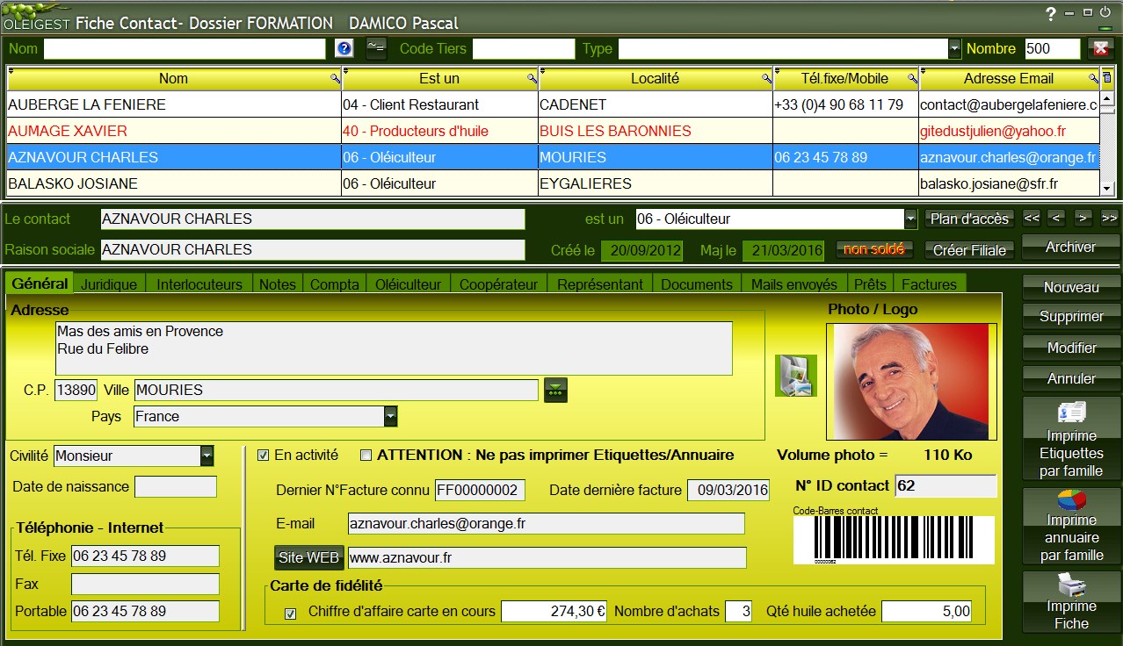Click the Site WEB button
The width and height of the screenshot is (1123, 646).
308,557
